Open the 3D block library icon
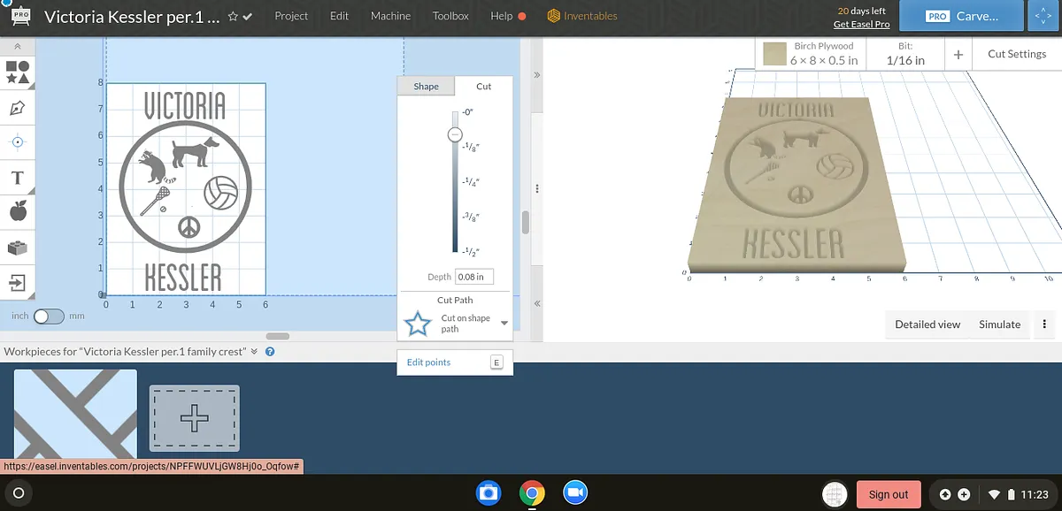1062x511 pixels. (x=18, y=248)
